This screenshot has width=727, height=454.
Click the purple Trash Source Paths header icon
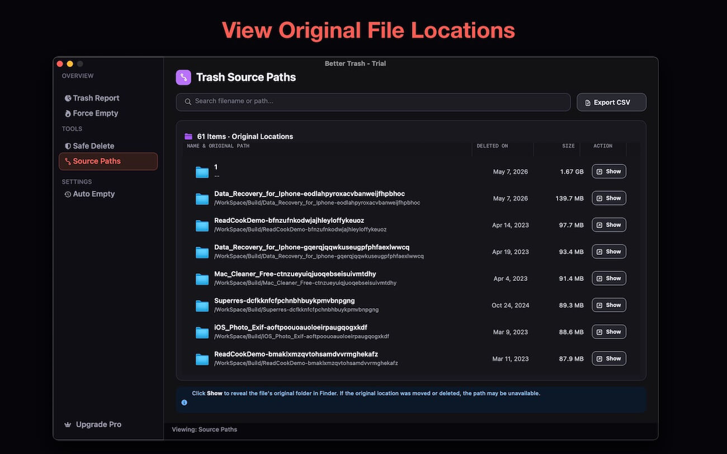click(183, 78)
